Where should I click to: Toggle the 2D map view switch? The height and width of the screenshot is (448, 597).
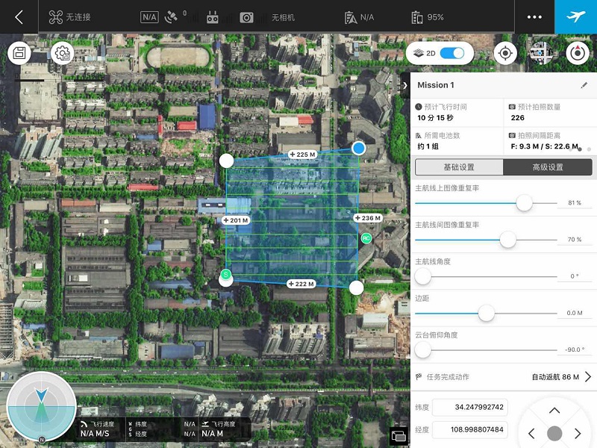[452, 53]
